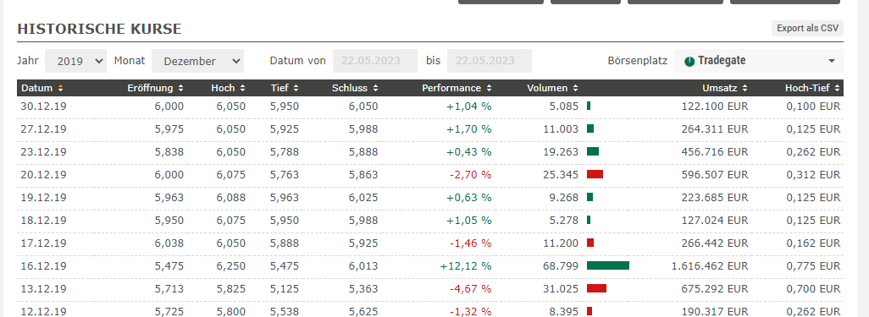This screenshot has height=317, width=869.
Task: Click the bis end date field
Action: 490,61
